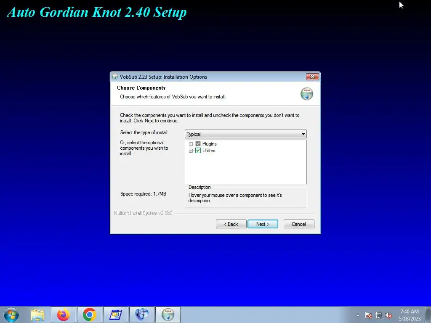431x323 pixels.
Task: Open the Auto Gordian Knot setup taskbar icon
Action: click(142, 315)
